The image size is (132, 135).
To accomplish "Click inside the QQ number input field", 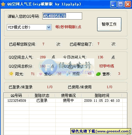I will tap(62, 16).
